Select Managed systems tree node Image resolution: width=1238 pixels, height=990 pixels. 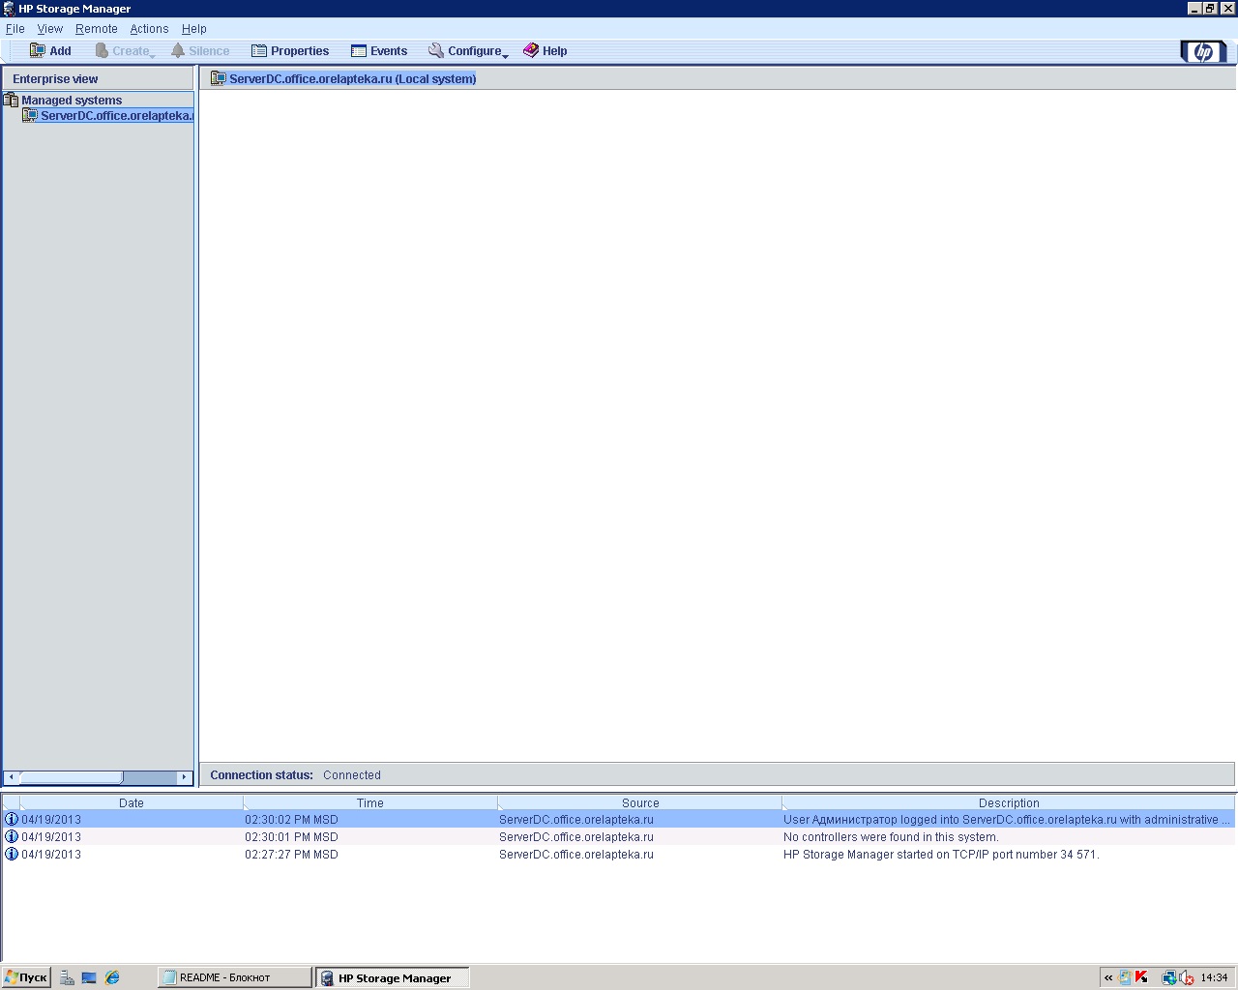point(72,100)
